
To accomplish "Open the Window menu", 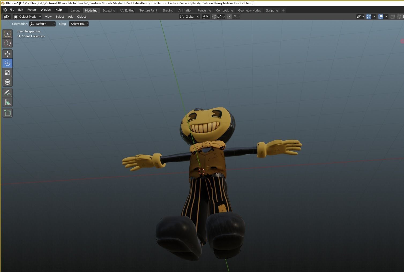I will [x=46, y=10].
